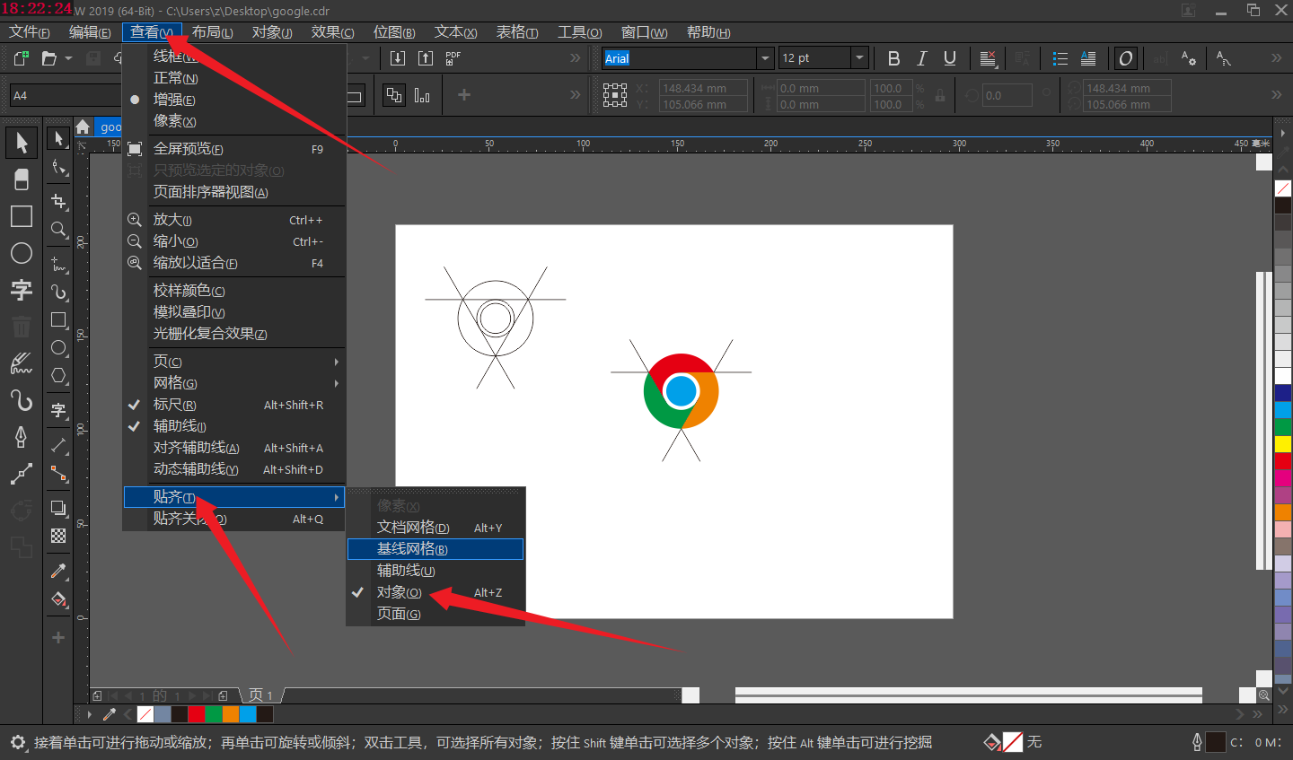Select the Pick tool arrow

(x=22, y=143)
